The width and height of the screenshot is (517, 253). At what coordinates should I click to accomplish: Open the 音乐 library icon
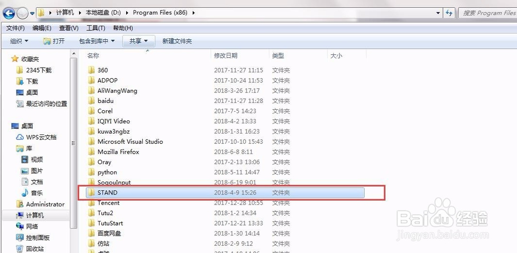pos(25,193)
